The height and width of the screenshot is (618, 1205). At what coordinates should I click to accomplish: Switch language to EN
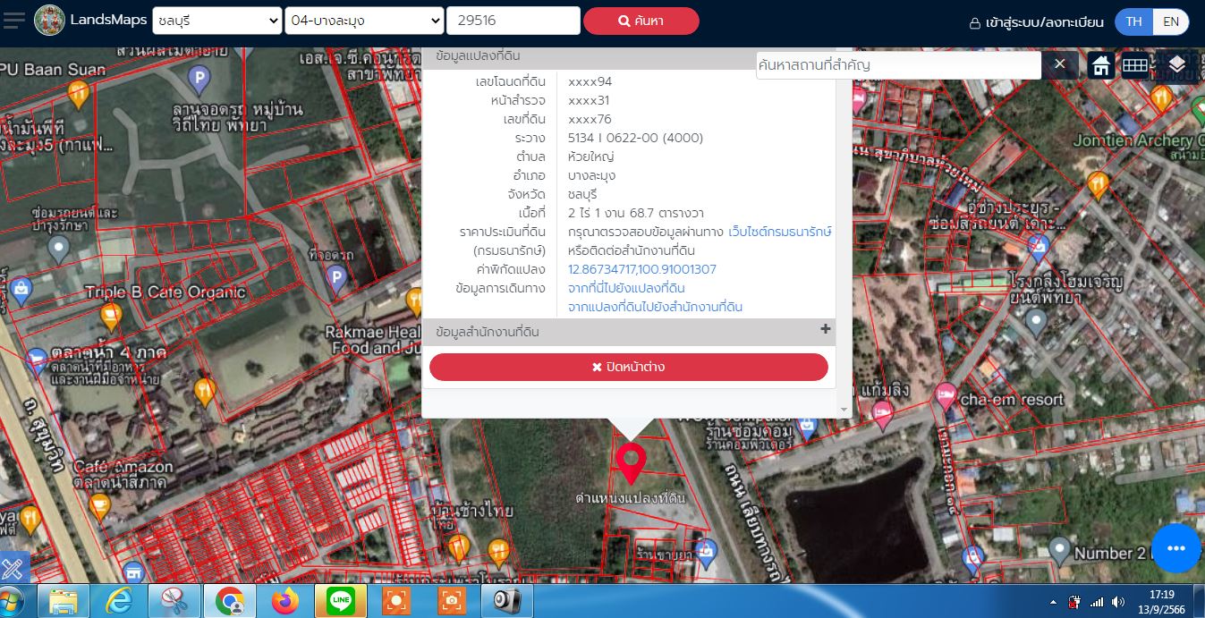tap(1170, 21)
